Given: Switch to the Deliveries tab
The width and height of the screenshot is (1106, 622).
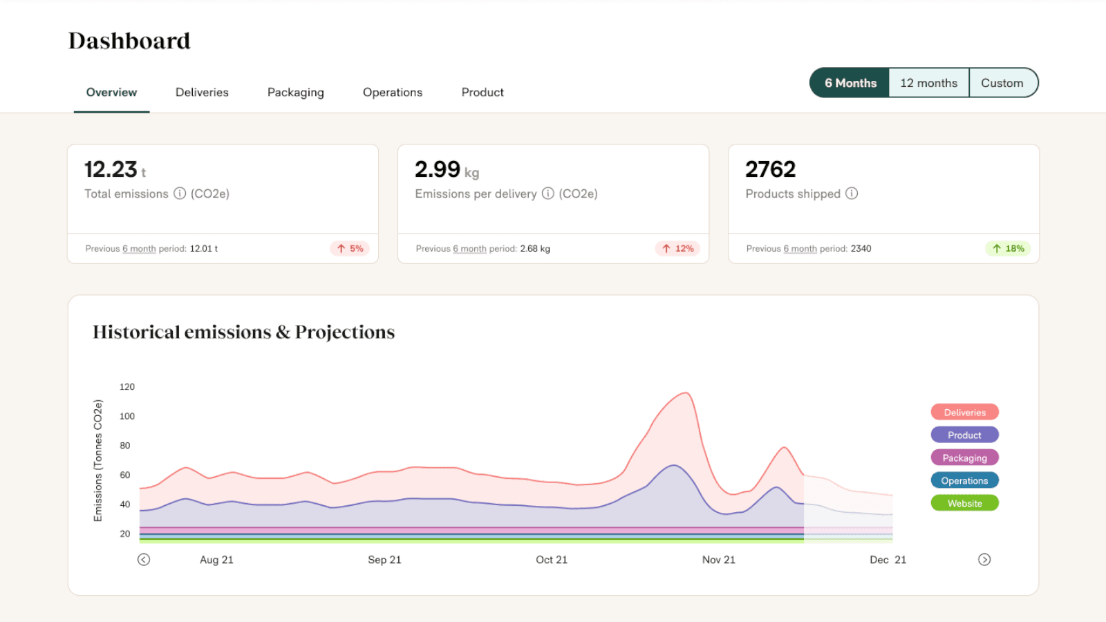Looking at the screenshot, I should (x=202, y=92).
